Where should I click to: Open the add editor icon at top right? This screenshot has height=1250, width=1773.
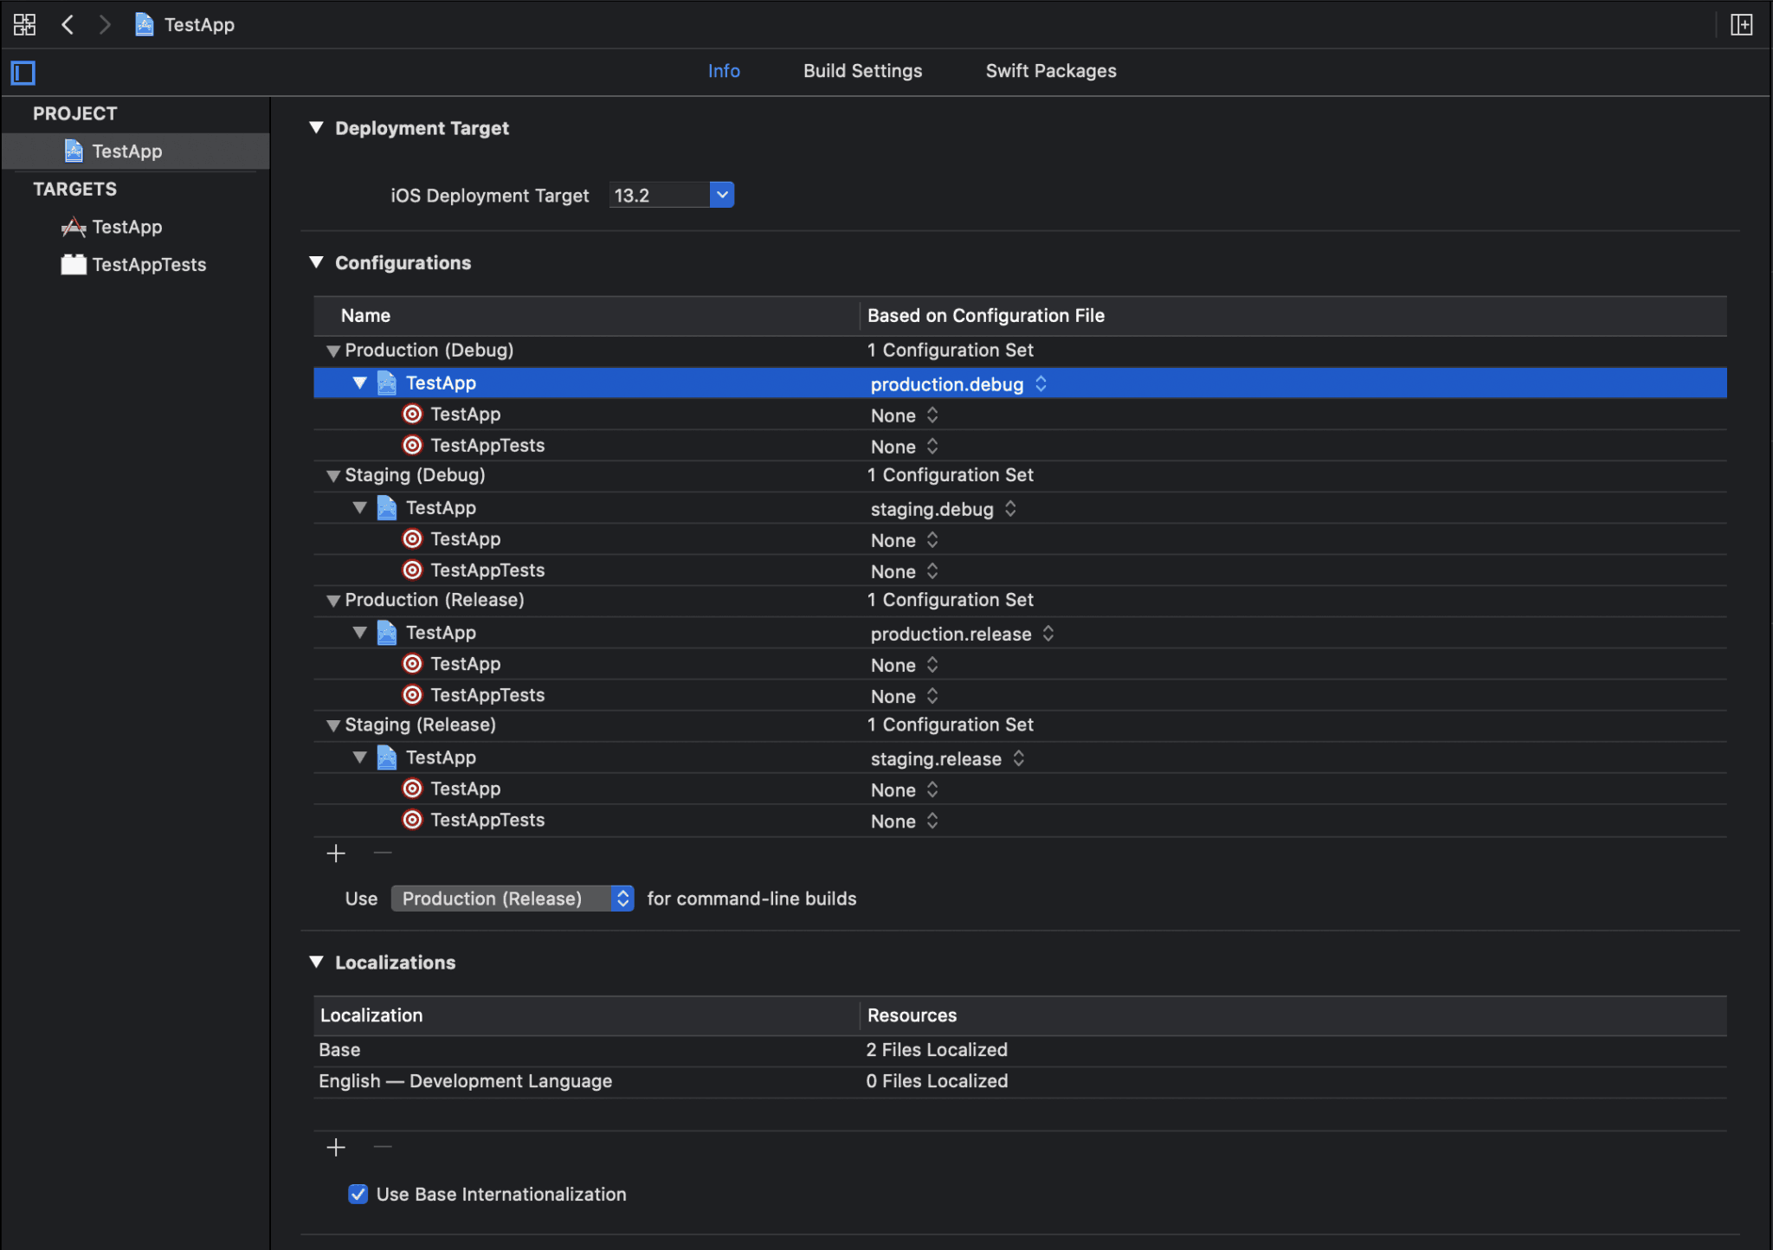point(1743,24)
